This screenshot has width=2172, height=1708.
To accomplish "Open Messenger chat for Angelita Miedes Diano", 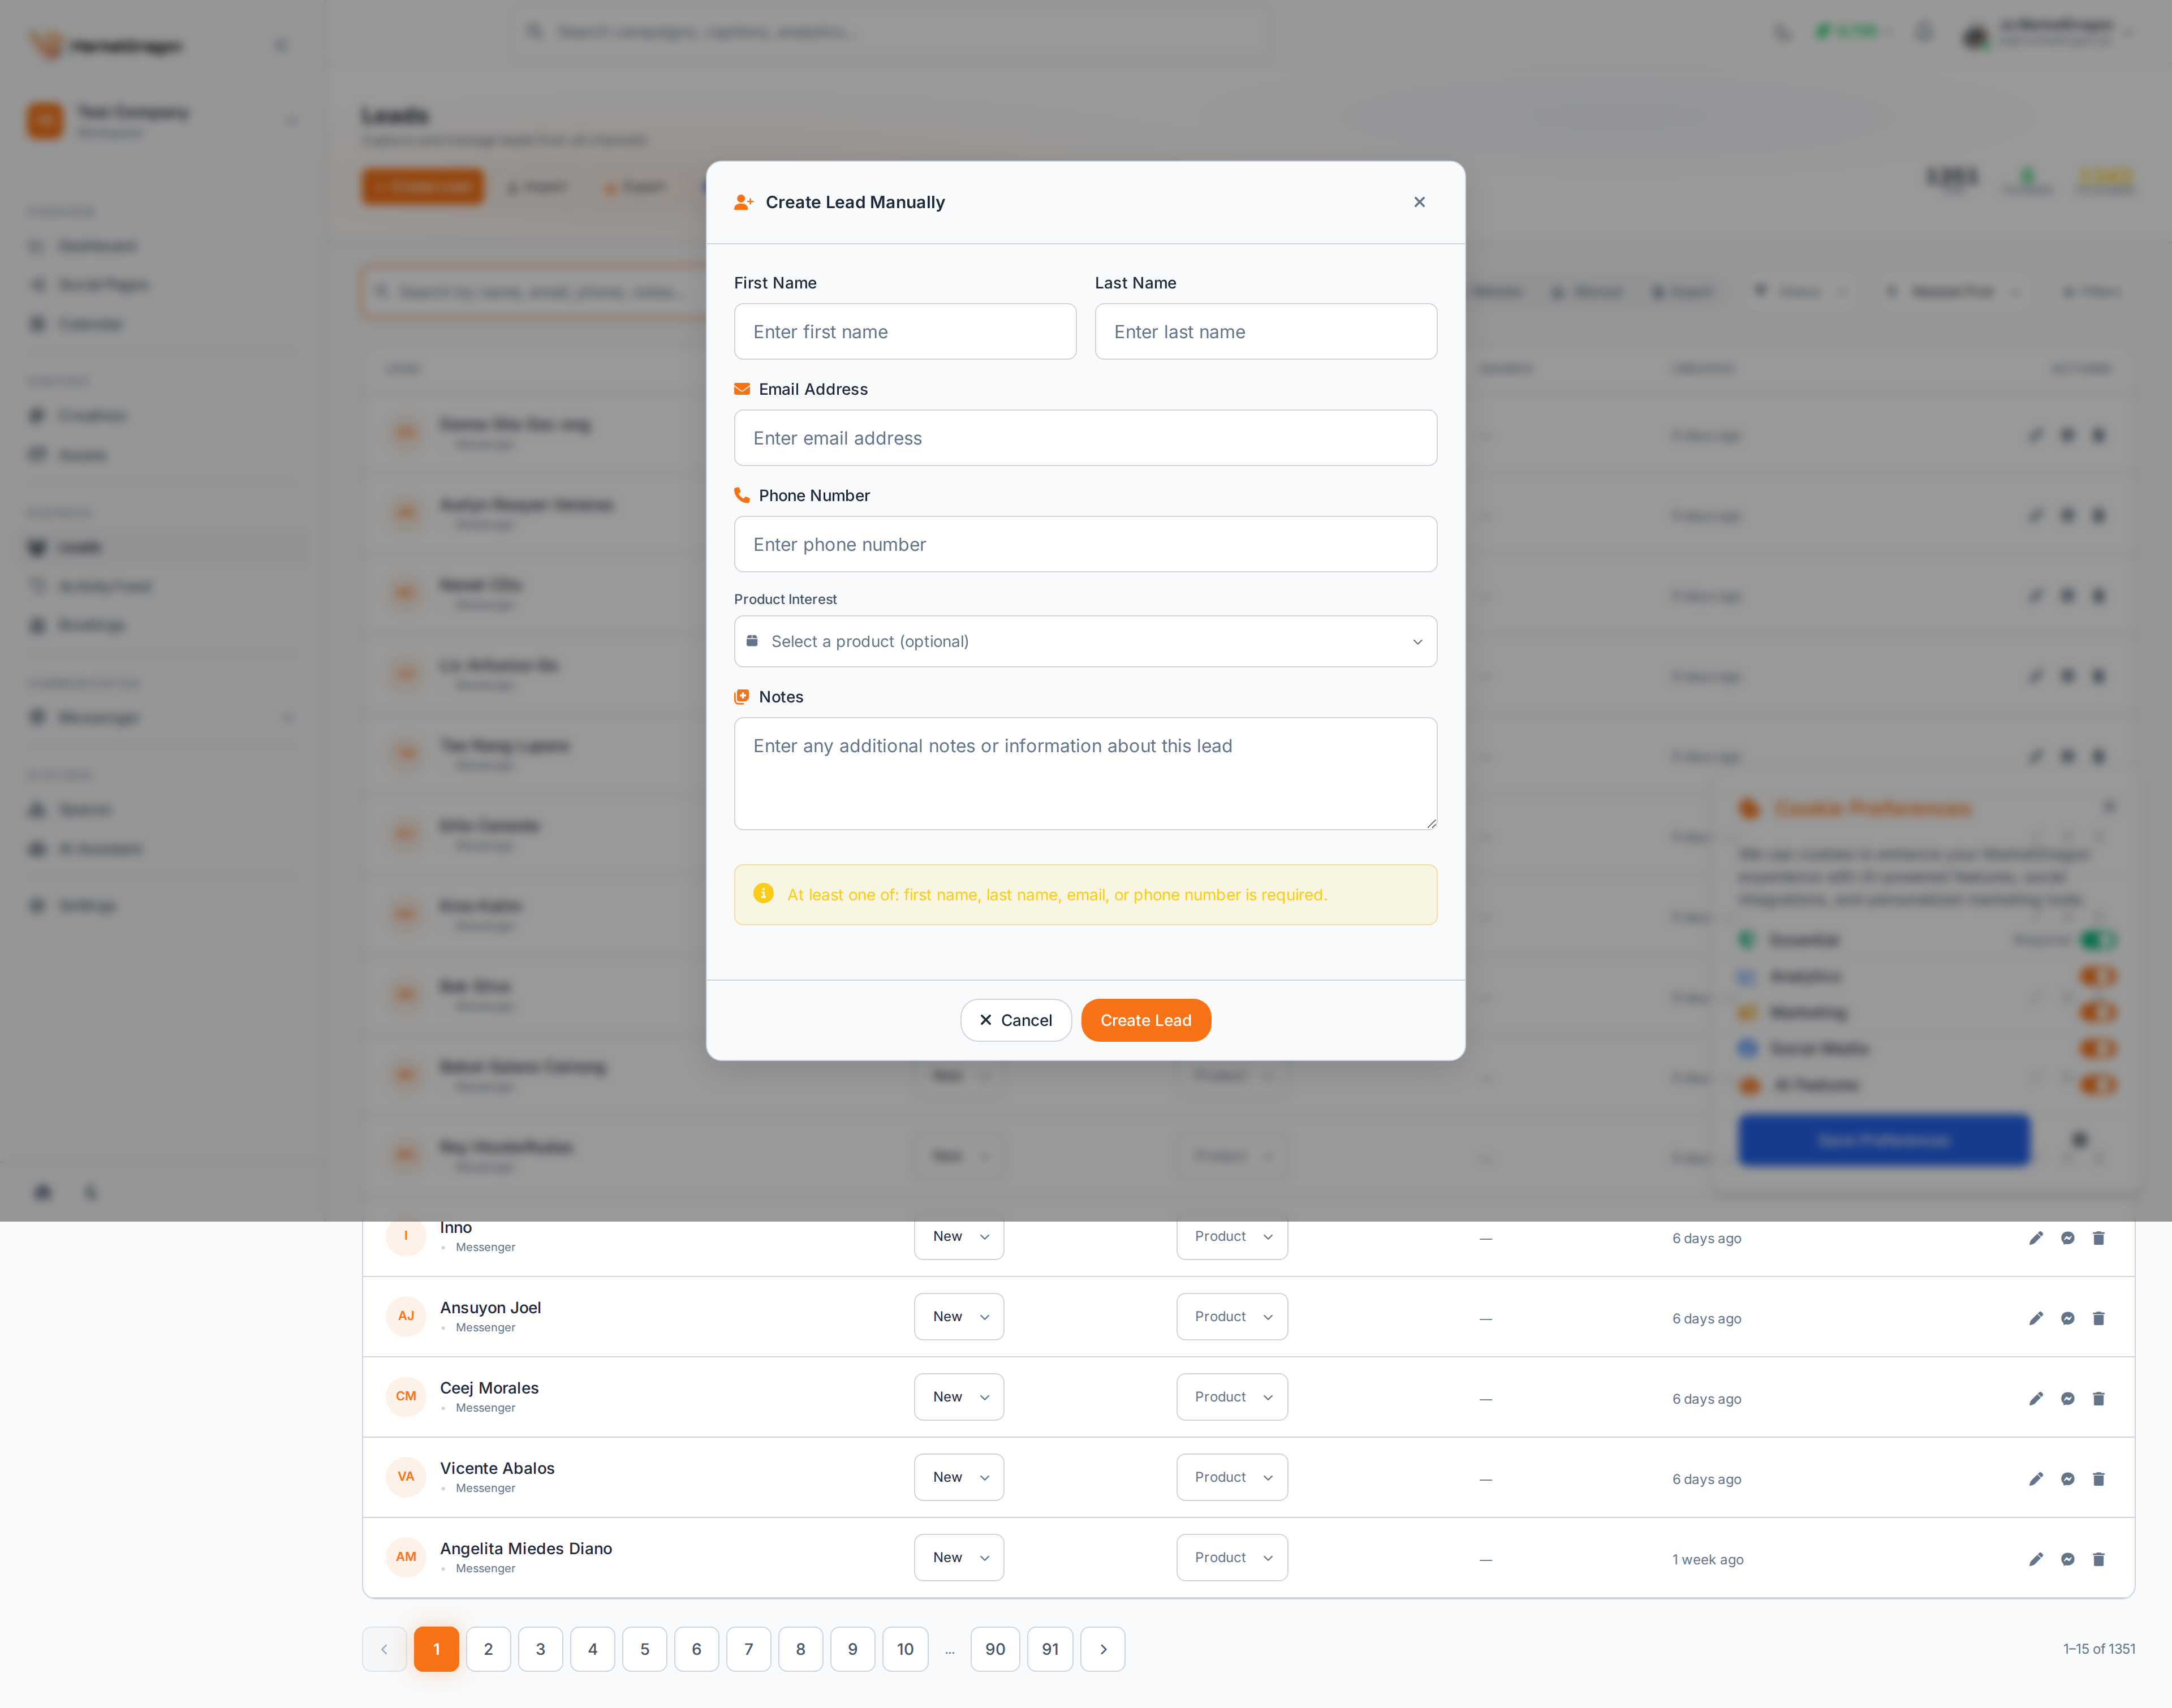I will (2067, 1559).
